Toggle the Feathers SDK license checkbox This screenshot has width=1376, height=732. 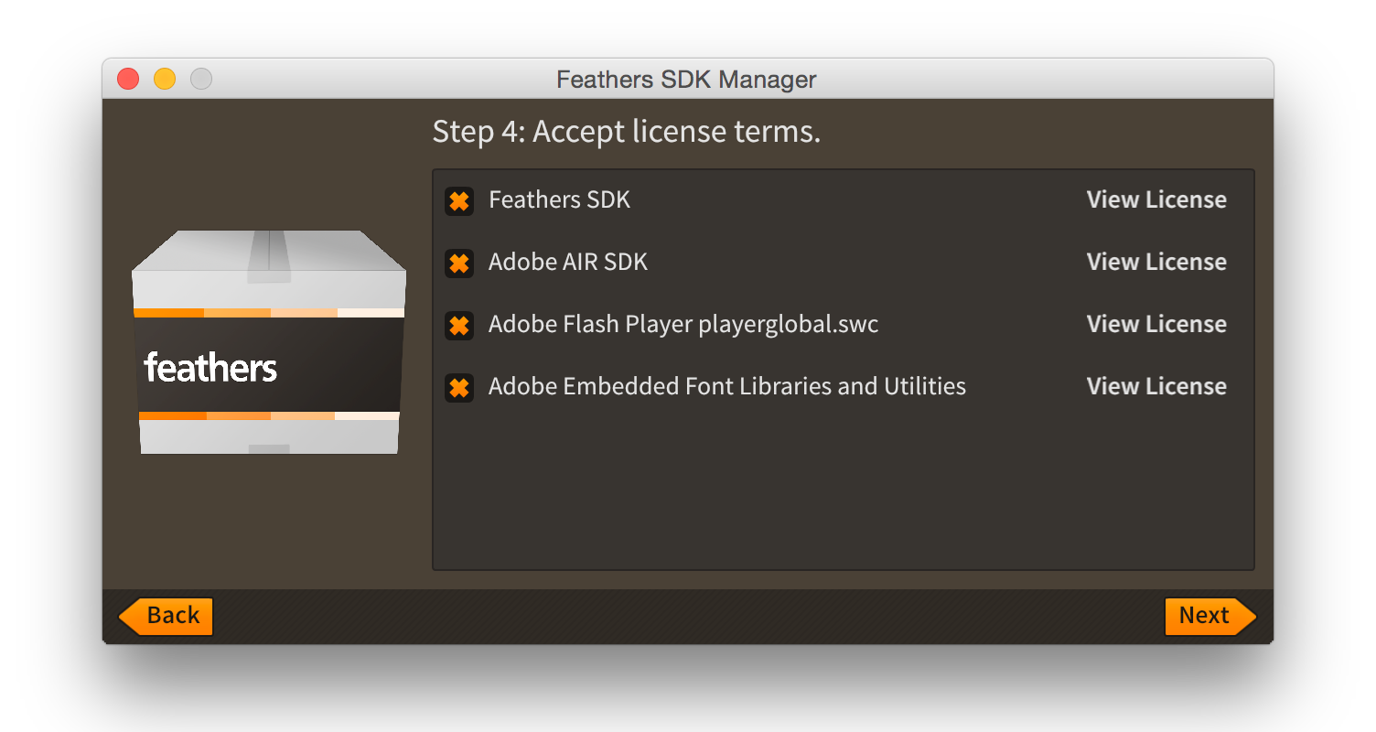coord(459,201)
